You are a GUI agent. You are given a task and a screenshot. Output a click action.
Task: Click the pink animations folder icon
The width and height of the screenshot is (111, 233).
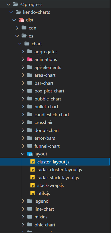click(30, 60)
